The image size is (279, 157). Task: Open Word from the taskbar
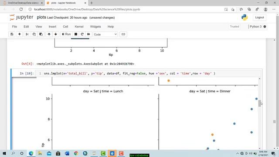point(67,153)
